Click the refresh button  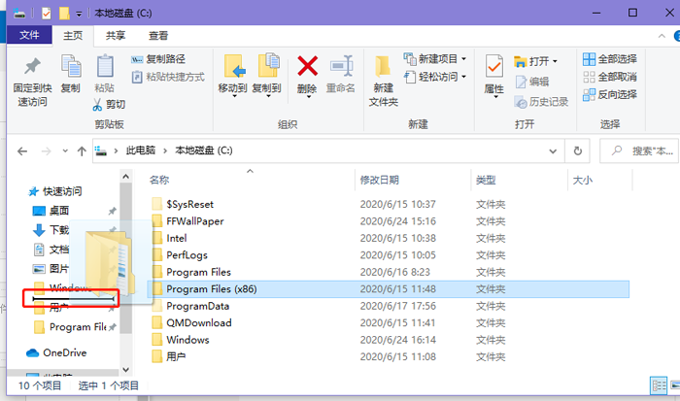click(x=578, y=150)
